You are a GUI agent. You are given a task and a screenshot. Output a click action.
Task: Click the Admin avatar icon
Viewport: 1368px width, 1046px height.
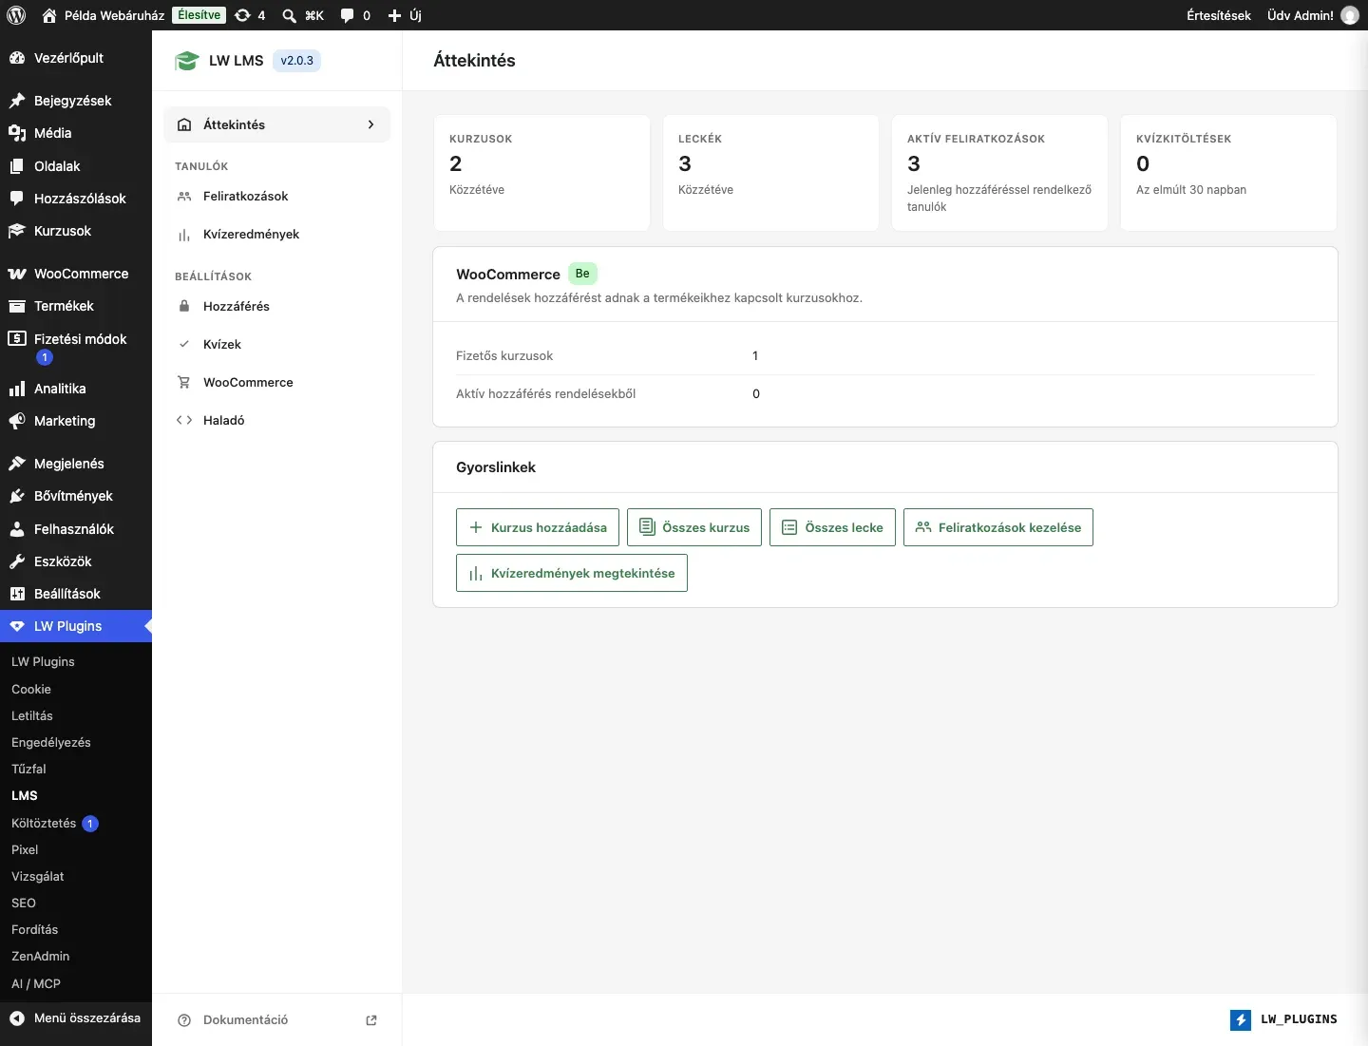pyautogui.click(x=1350, y=15)
